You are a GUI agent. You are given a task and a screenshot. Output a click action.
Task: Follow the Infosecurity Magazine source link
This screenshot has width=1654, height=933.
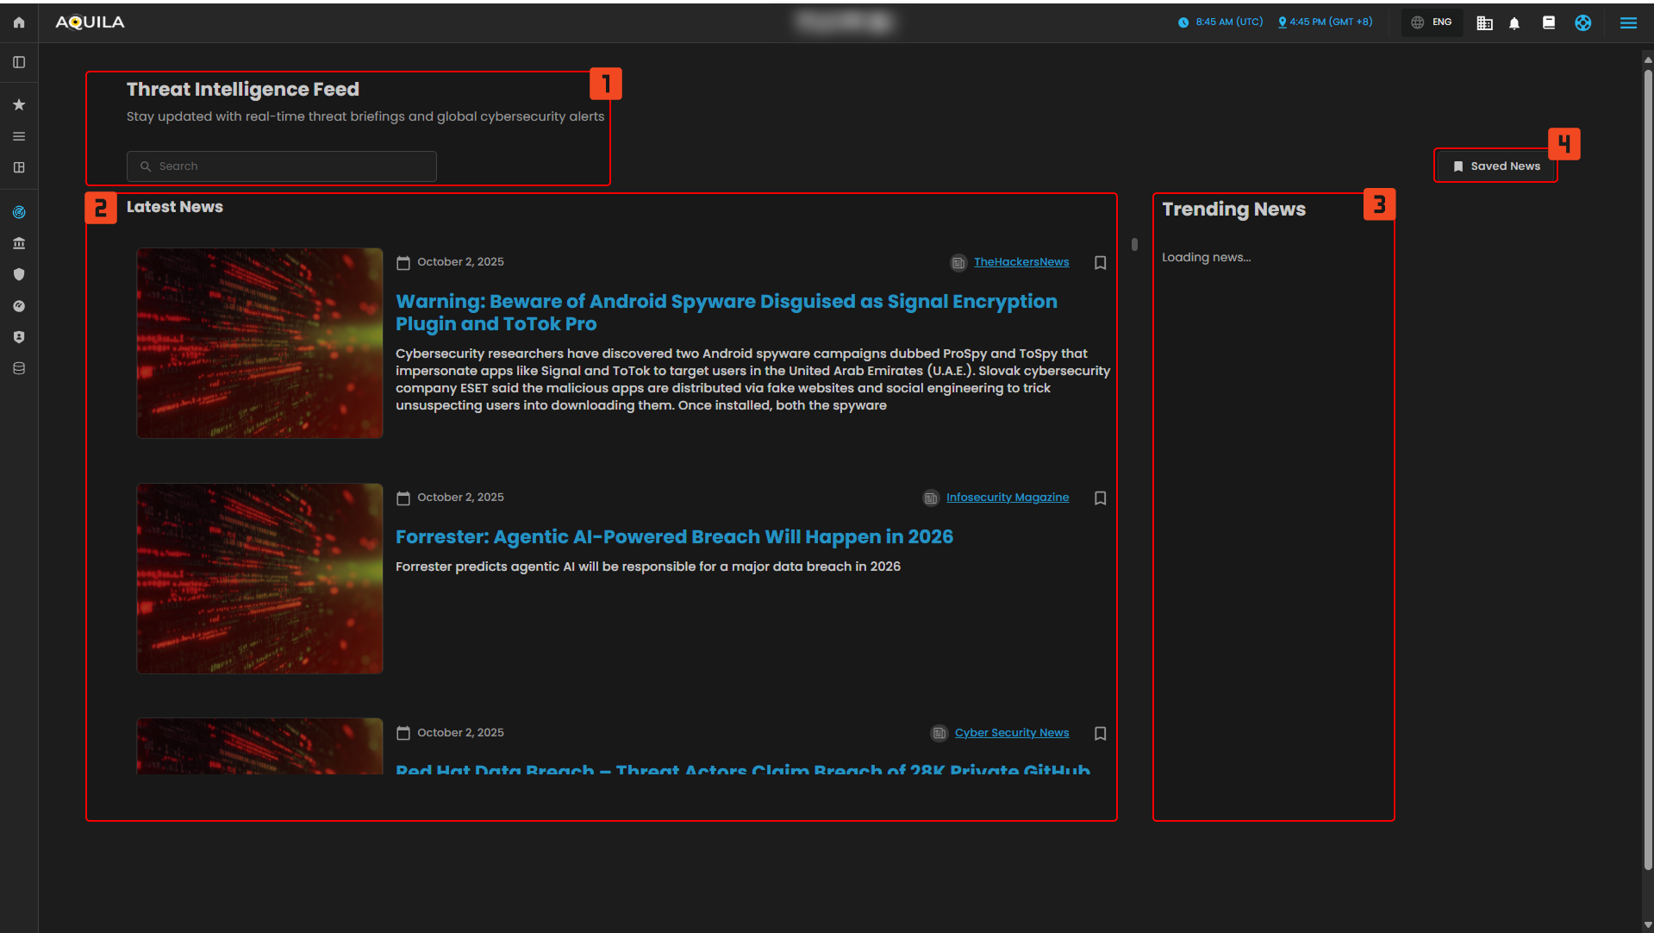[x=1007, y=498]
